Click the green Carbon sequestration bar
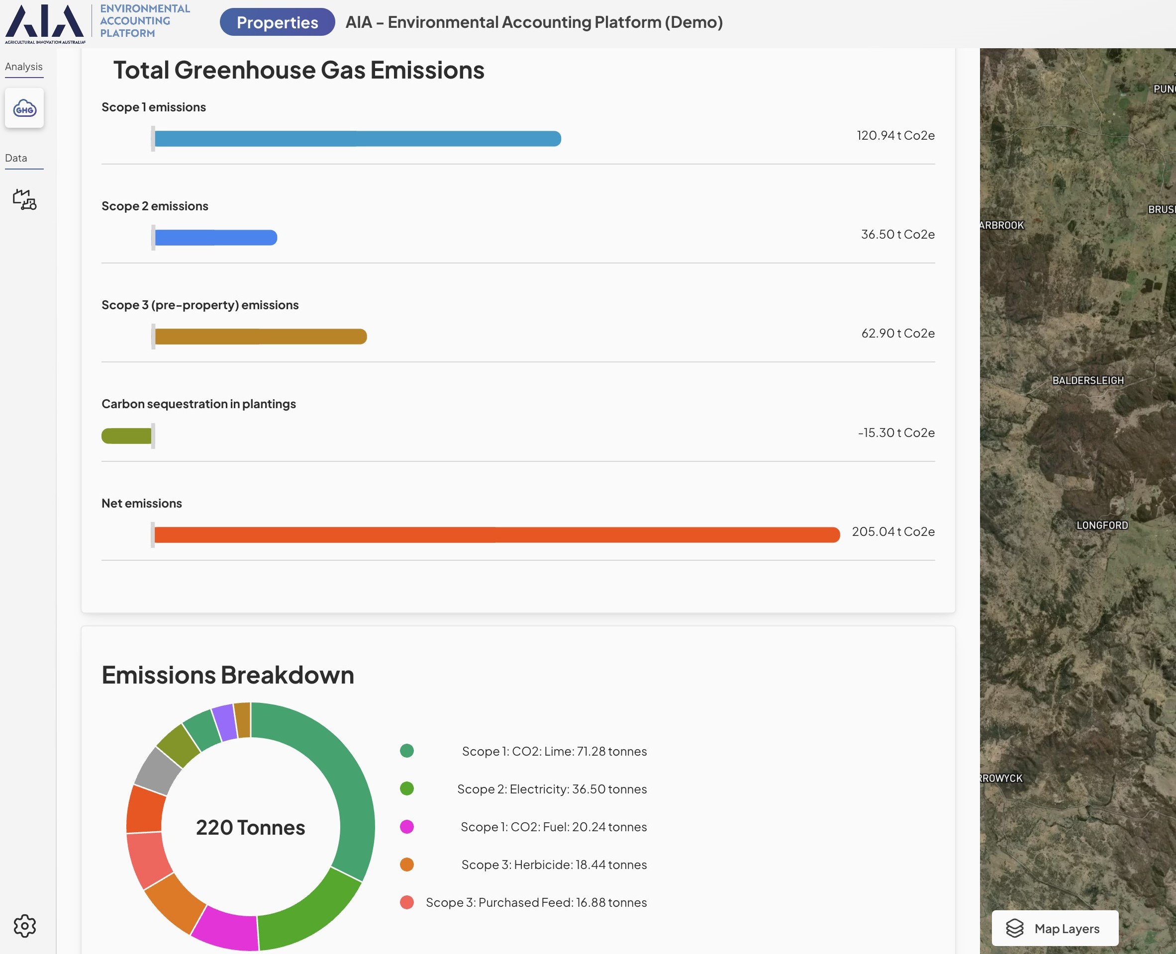Image resolution: width=1176 pixels, height=954 pixels. tap(126, 435)
